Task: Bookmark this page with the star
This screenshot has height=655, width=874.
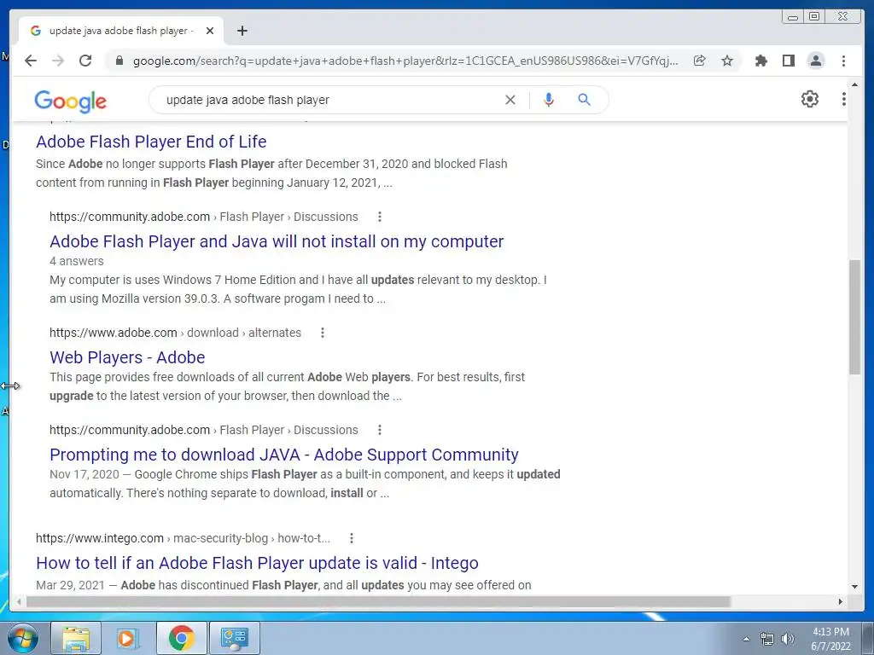Action: 727,61
